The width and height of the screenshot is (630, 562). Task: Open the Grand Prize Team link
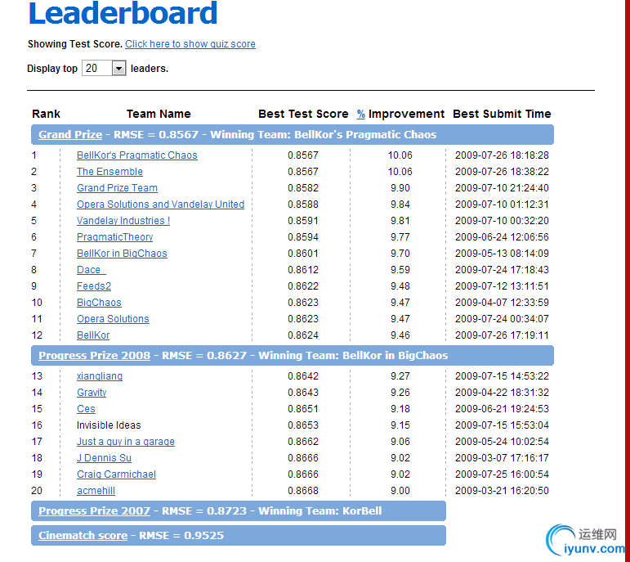117,188
